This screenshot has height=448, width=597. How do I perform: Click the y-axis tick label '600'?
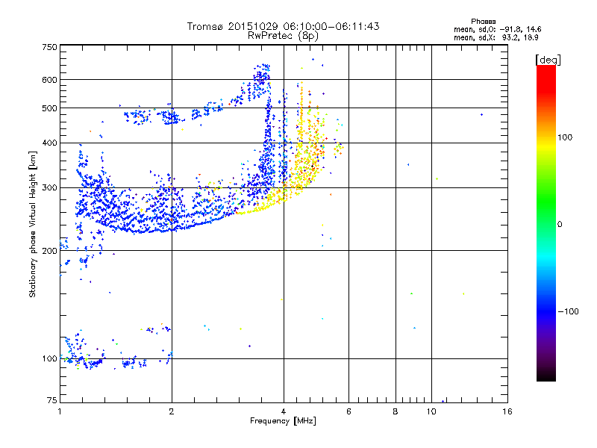(49, 80)
